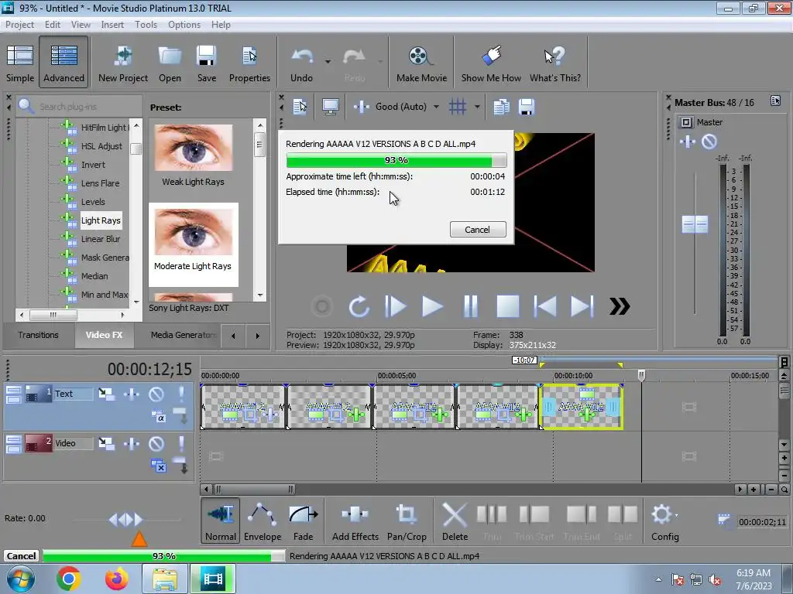Image resolution: width=793 pixels, height=594 pixels.
Task: Open the Insert menu
Action: click(x=112, y=25)
